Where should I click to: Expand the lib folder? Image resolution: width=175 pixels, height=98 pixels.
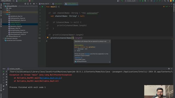(x=5, y=10)
